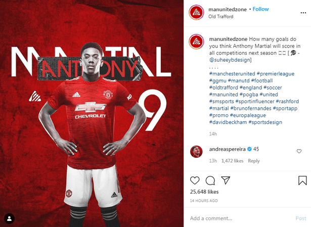Open andreaspereira's avatar
The height and width of the screenshot is (227, 311).
[x=196, y=152]
